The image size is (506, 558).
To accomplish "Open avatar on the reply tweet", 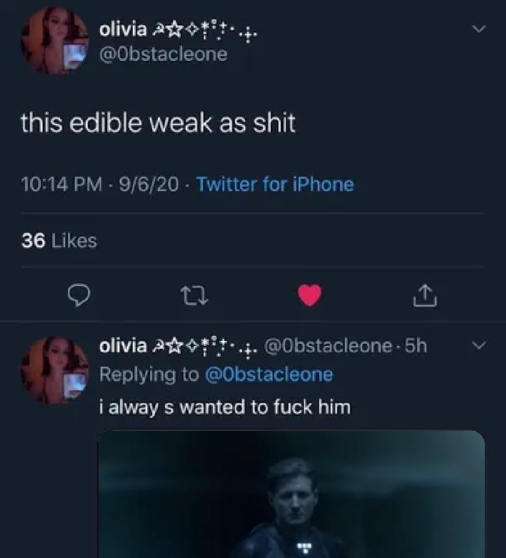I will point(54,369).
